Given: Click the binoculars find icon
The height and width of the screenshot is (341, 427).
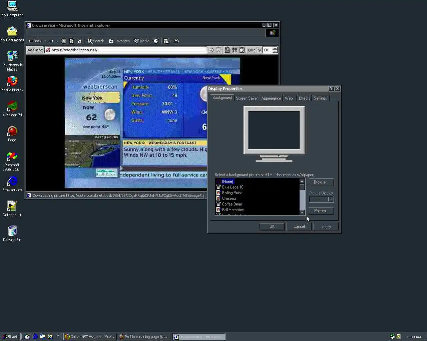Looking at the screenshot, I should coord(235,50).
